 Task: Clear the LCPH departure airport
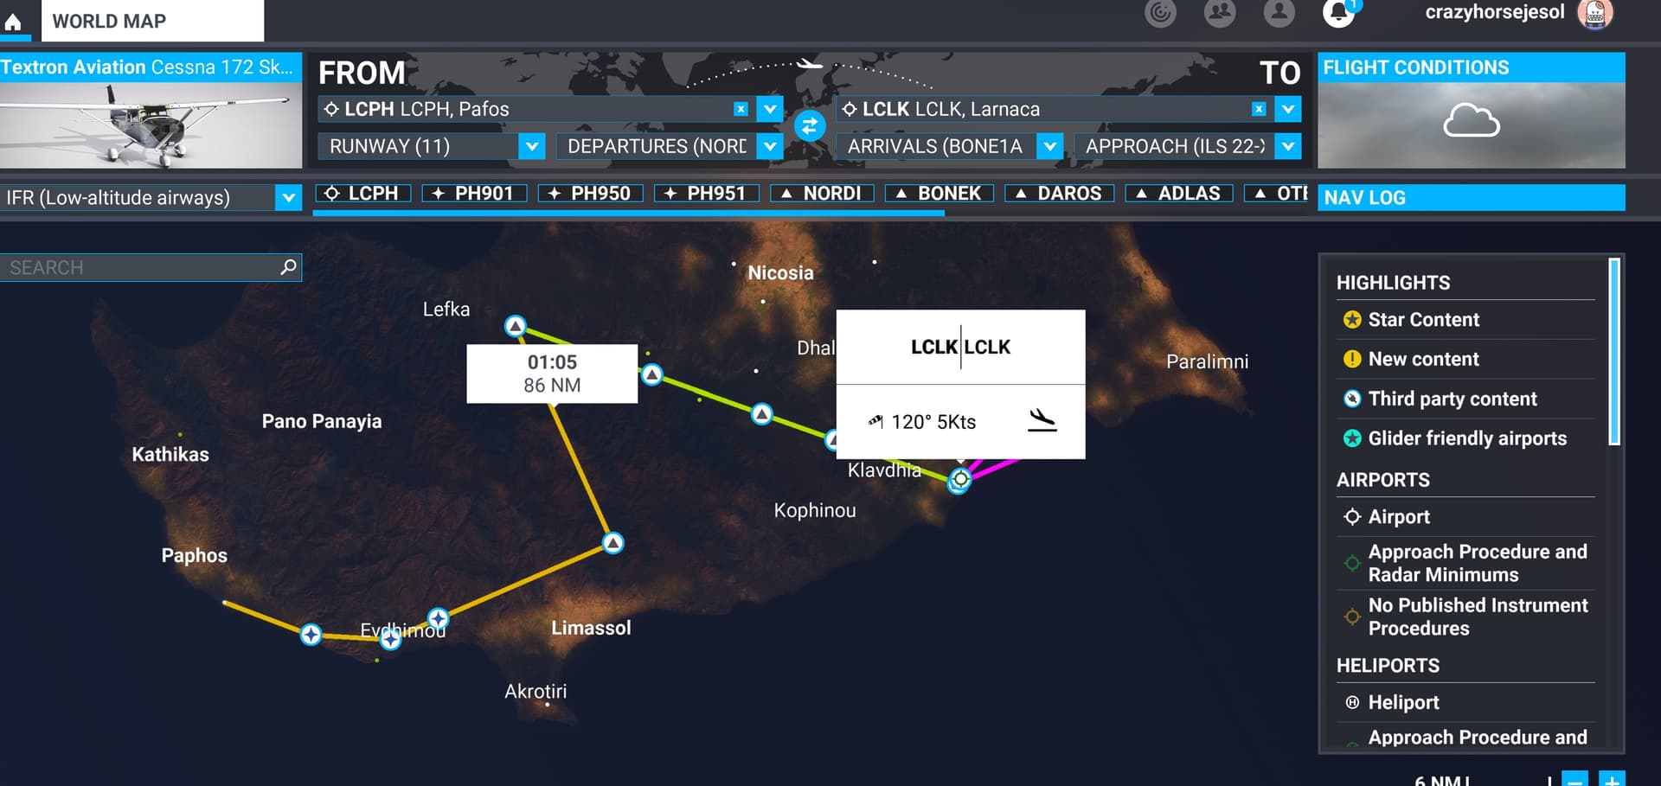tap(741, 109)
